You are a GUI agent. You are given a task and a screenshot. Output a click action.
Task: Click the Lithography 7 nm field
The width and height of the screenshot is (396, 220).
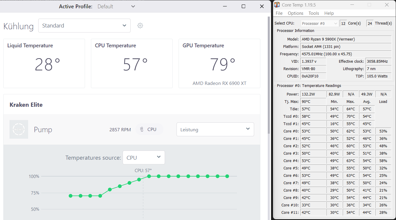click(x=378, y=69)
